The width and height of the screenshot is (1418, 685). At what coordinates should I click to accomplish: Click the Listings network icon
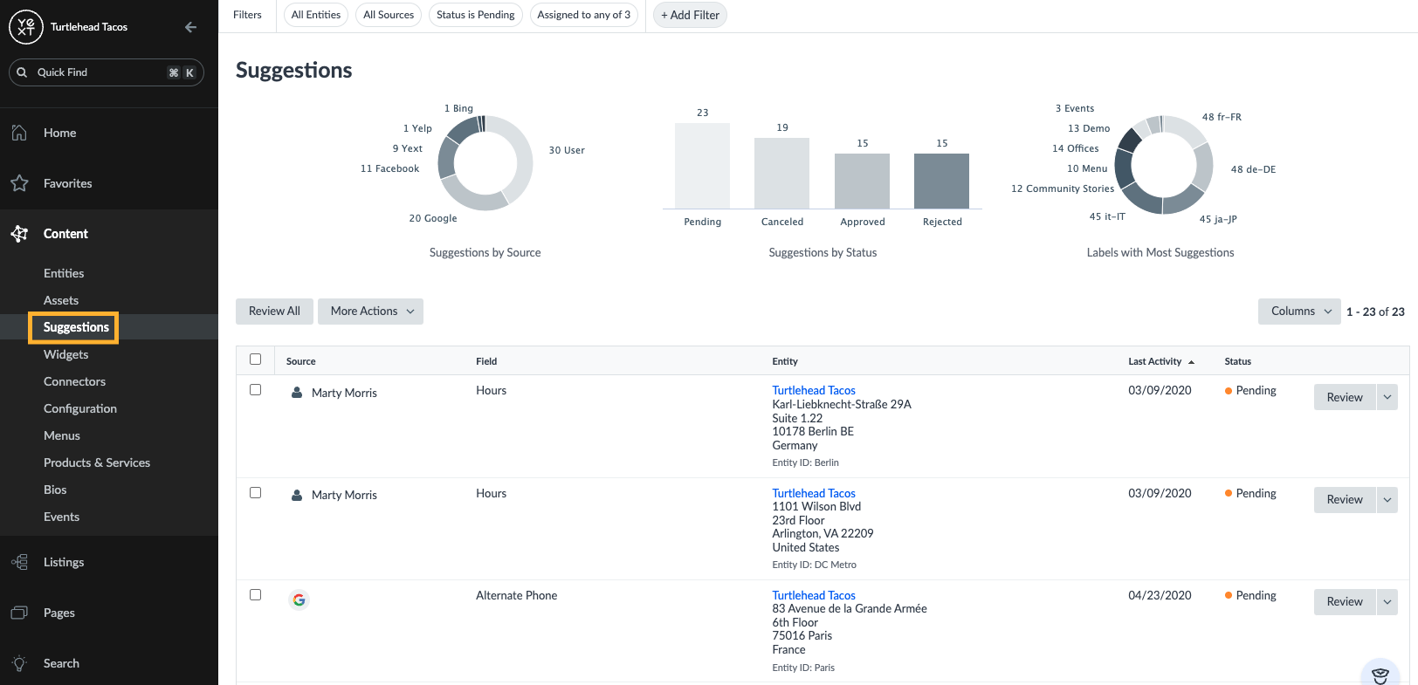[x=19, y=562]
